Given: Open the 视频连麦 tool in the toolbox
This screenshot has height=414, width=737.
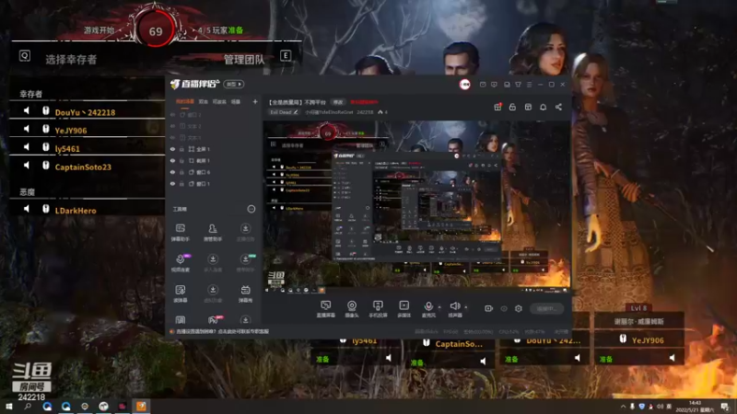Looking at the screenshot, I should 180,263.
